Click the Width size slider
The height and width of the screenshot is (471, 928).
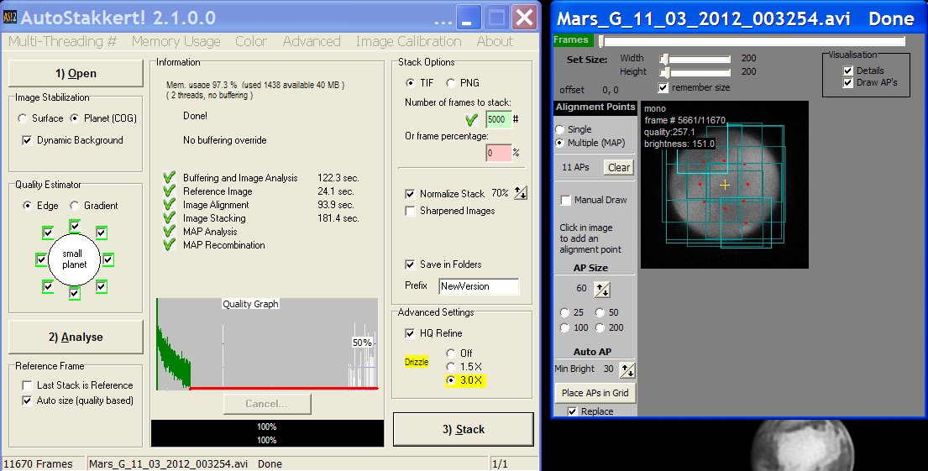[695, 59]
